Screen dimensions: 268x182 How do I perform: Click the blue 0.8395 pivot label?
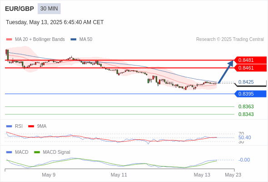point(250,94)
